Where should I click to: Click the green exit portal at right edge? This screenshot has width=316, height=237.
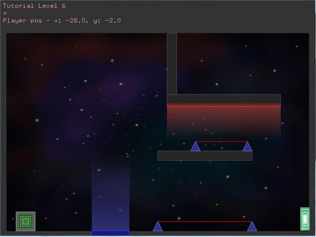point(305,219)
